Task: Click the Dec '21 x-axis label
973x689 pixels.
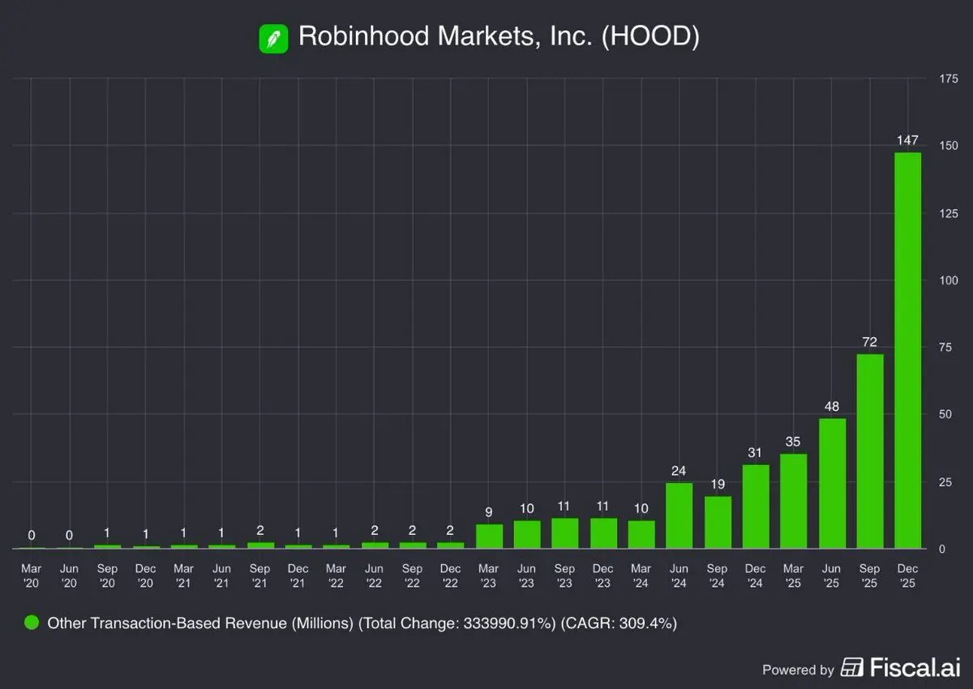Action: [298, 576]
